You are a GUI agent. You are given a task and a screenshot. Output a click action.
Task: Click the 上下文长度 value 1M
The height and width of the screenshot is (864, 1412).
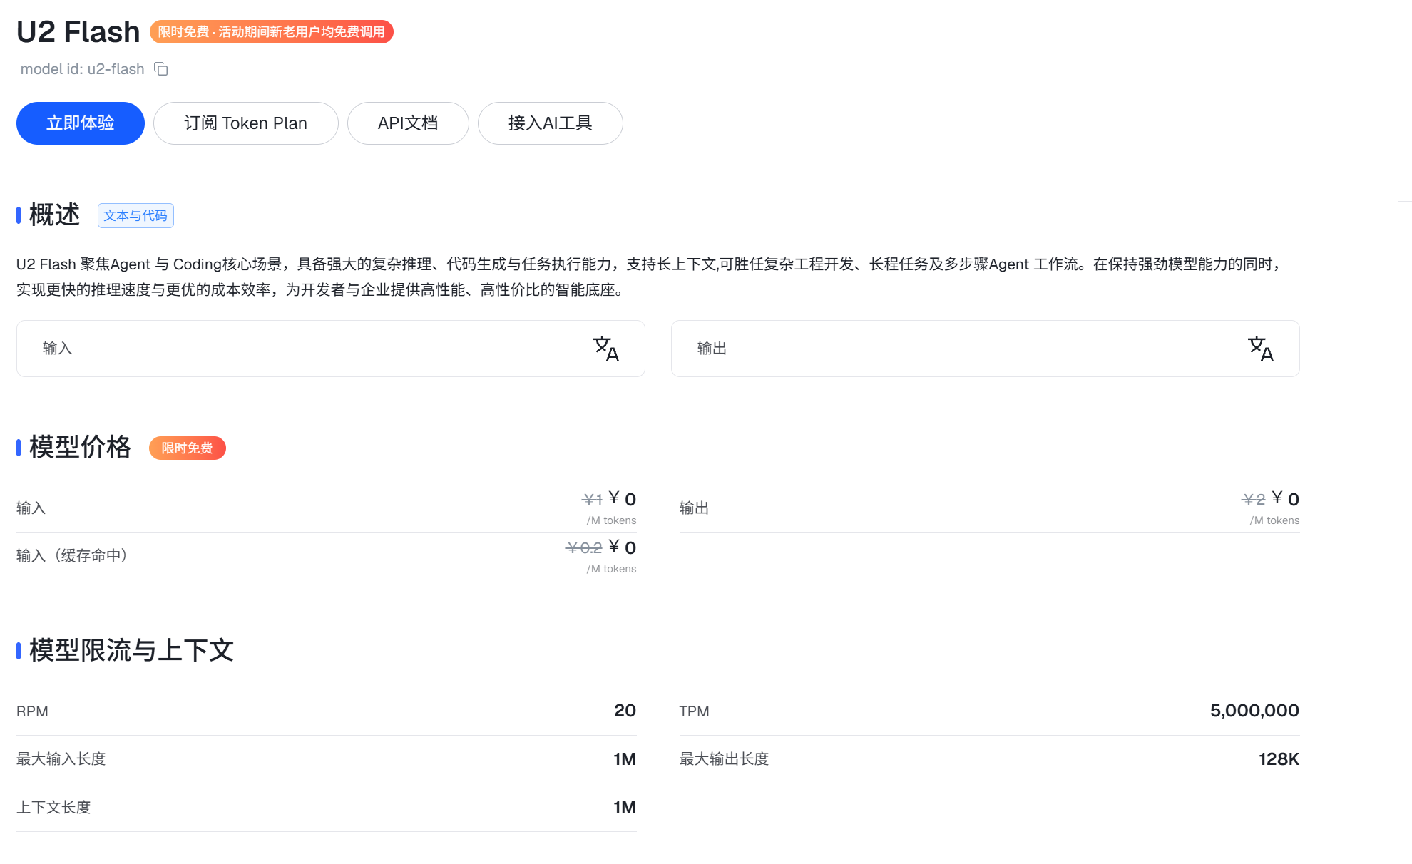(625, 807)
